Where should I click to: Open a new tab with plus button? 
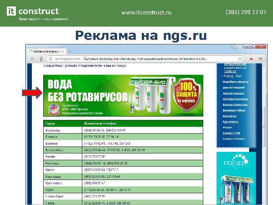click(x=70, y=51)
